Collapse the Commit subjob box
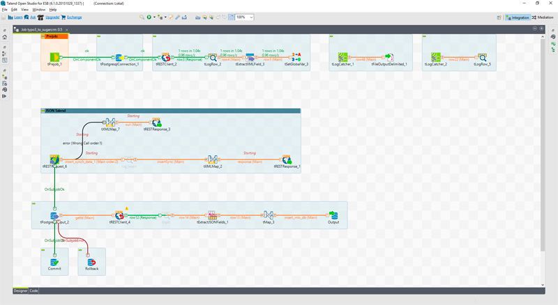This screenshot has width=558, height=305. (x=43, y=250)
